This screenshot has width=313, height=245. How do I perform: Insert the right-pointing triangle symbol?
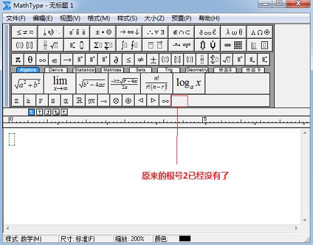(153, 101)
